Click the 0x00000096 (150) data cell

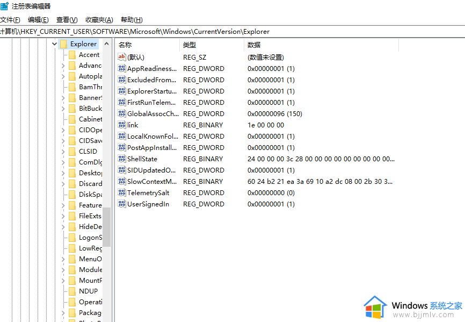pyautogui.click(x=274, y=113)
